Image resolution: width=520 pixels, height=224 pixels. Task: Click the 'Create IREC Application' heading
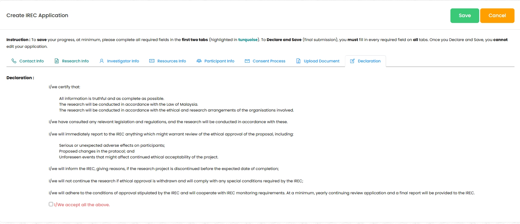pyautogui.click(x=37, y=15)
